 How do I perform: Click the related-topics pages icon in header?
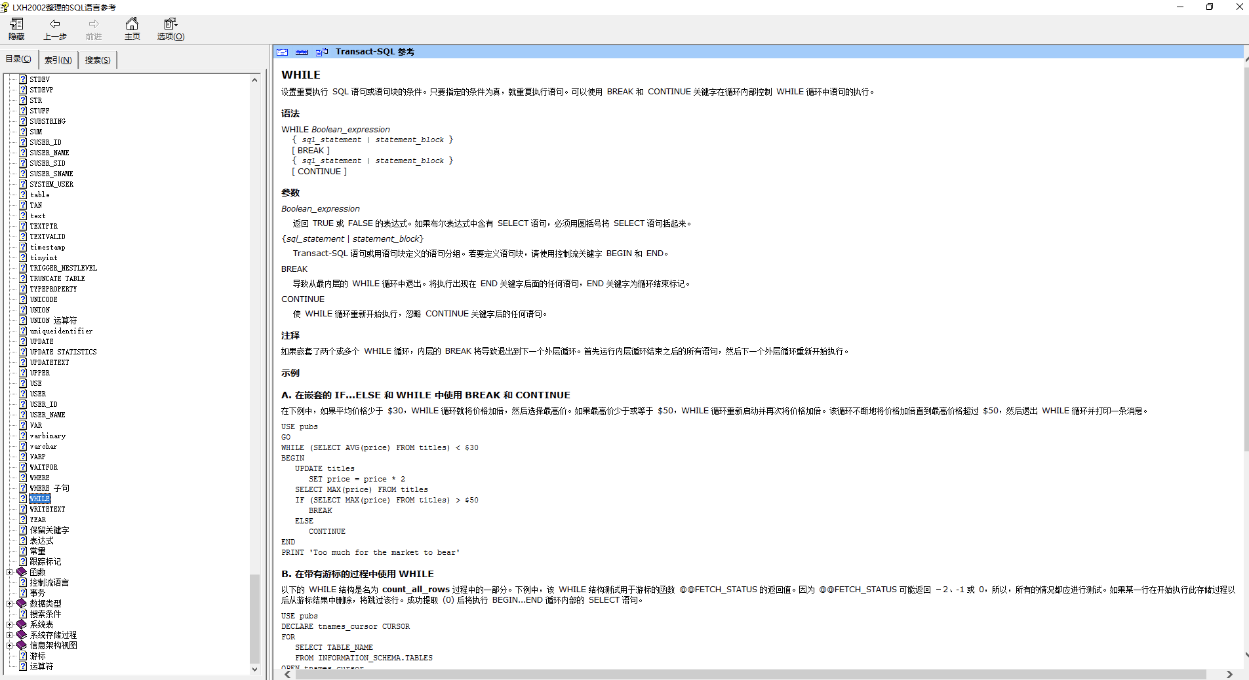pos(322,52)
